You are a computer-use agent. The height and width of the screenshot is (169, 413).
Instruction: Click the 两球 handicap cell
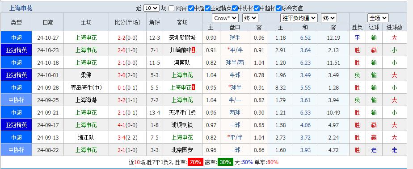[x=235, y=112]
